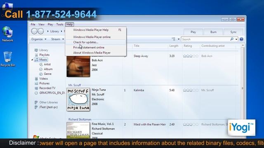Click the GRMCPRVOL disc icon

(36, 93)
